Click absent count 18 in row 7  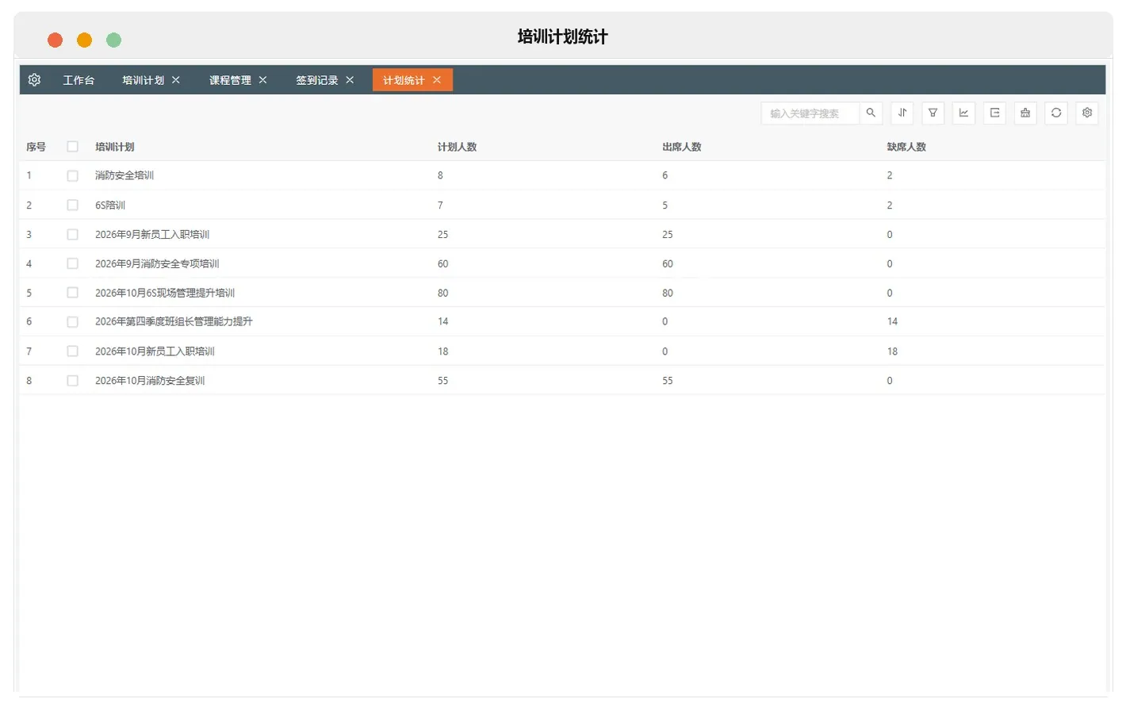click(x=892, y=351)
